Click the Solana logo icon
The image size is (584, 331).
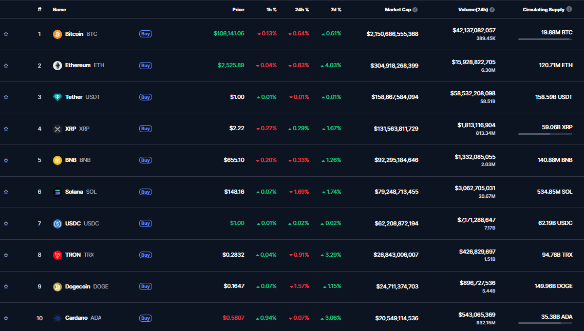58,192
